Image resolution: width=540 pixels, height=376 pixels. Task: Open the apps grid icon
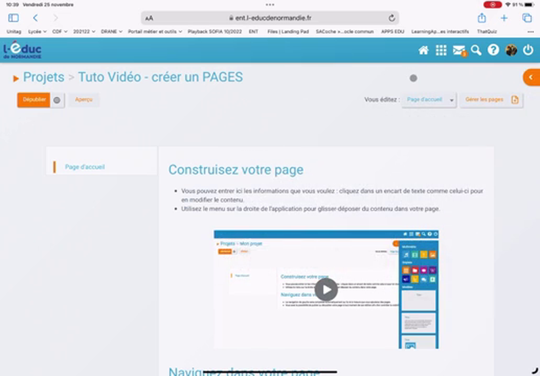click(441, 50)
